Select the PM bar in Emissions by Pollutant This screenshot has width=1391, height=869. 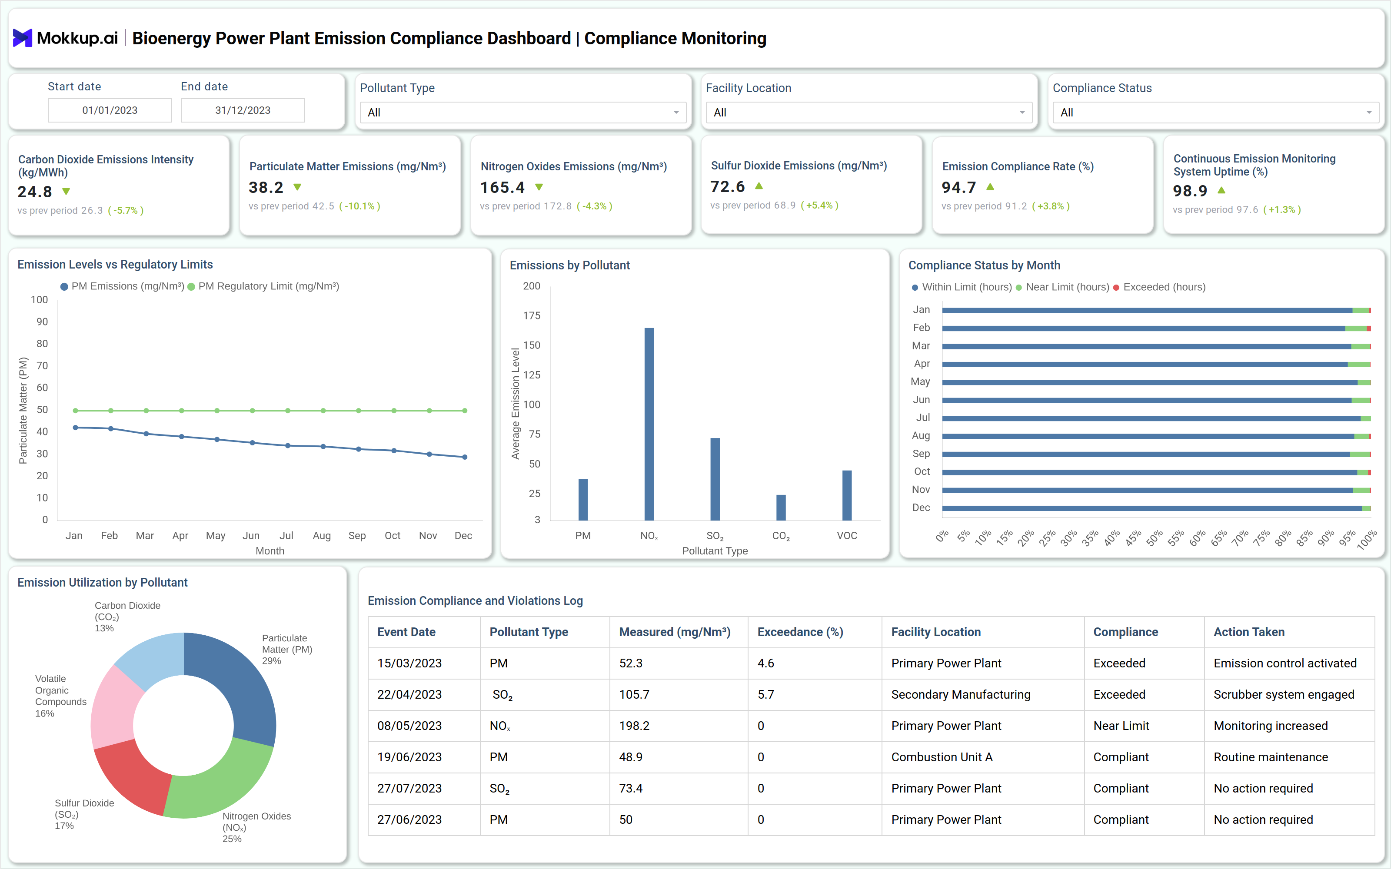tap(583, 499)
